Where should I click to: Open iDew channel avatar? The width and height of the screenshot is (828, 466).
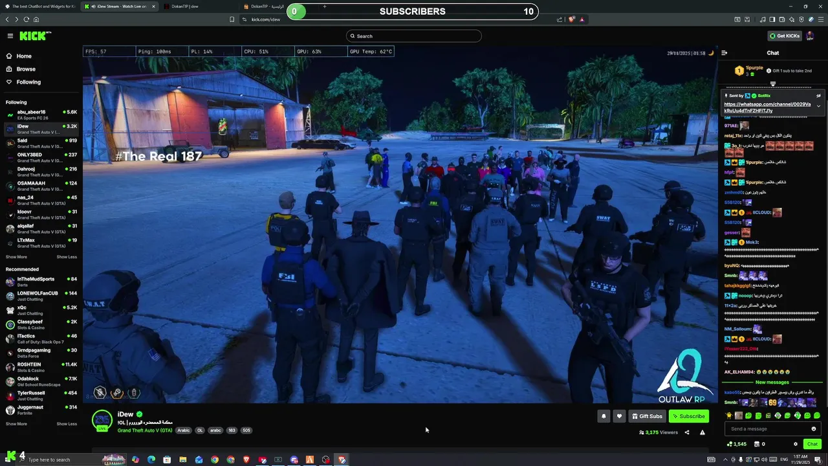(x=102, y=420)
